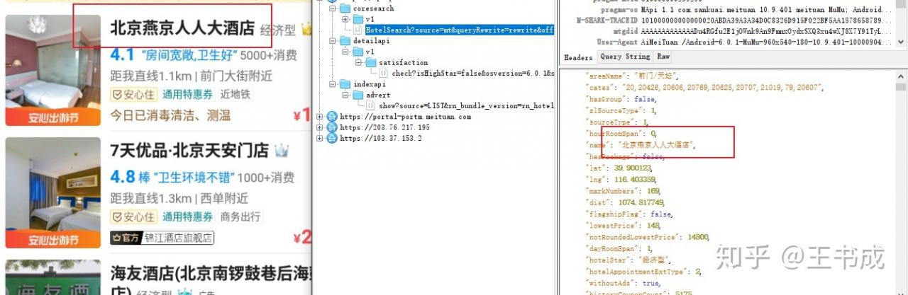Click the "今日已消毒清洁、测温" notice

(170, 115)
